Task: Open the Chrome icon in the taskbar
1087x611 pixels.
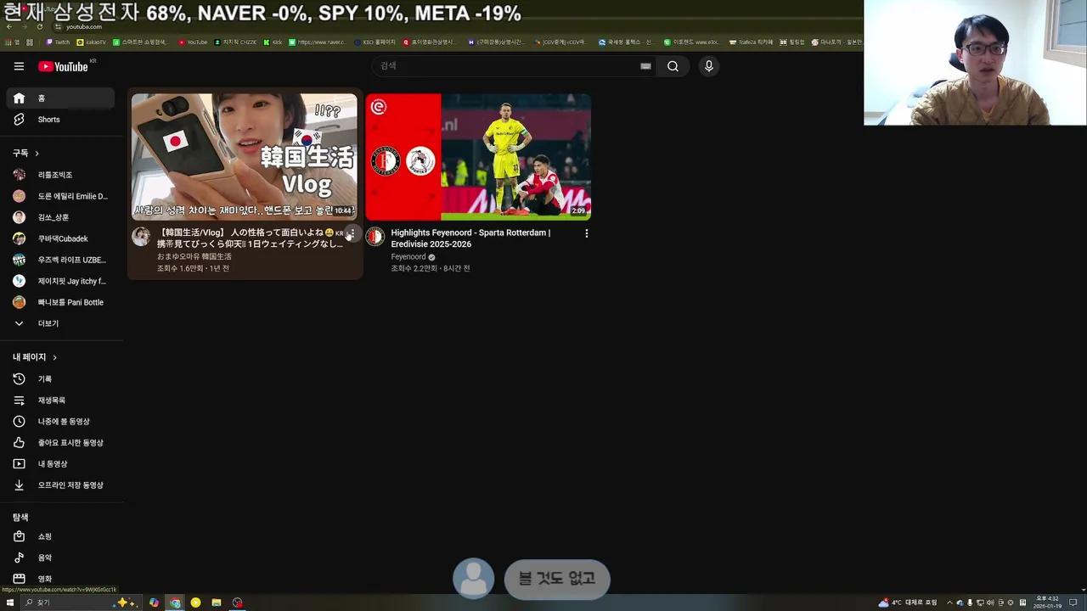Action: click(x=175, y=603)
